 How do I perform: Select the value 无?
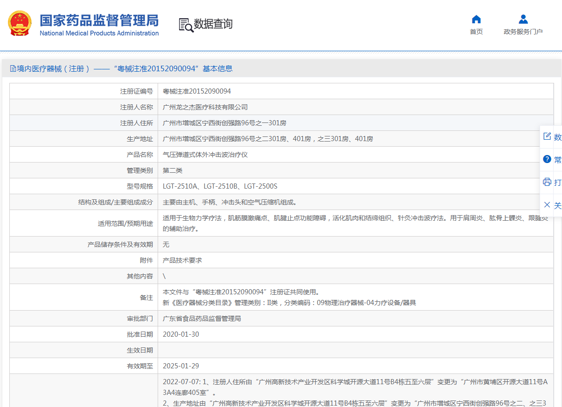[166, 244]
